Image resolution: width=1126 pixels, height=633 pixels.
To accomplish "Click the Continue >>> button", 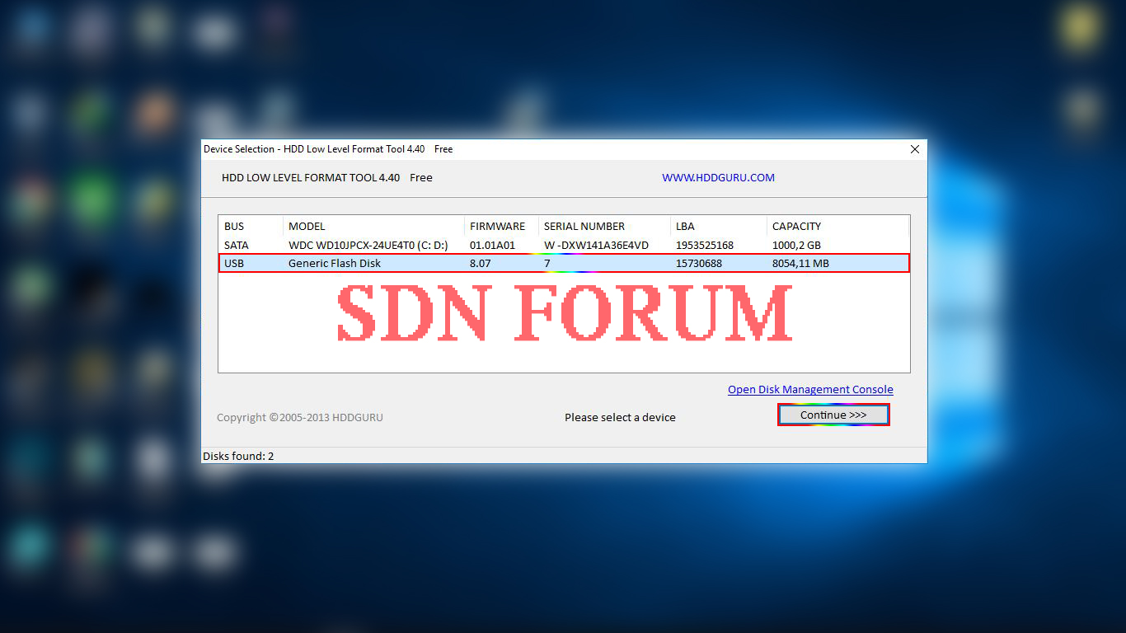I will click(833, 415).
